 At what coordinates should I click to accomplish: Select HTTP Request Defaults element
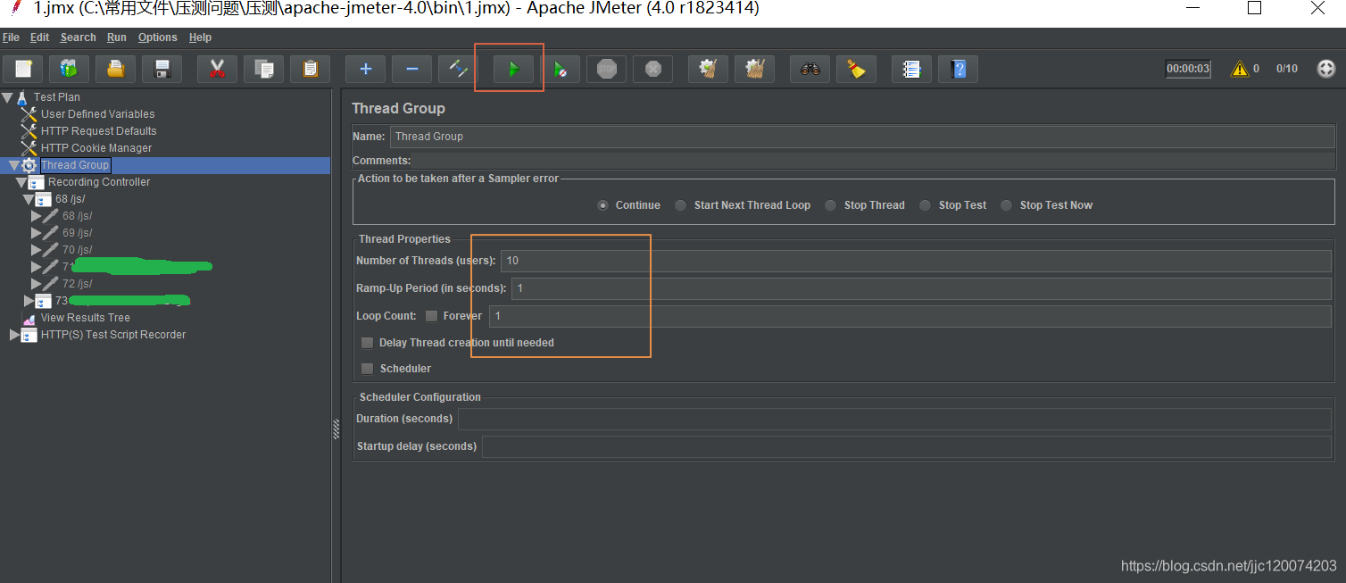click(98, 131)
